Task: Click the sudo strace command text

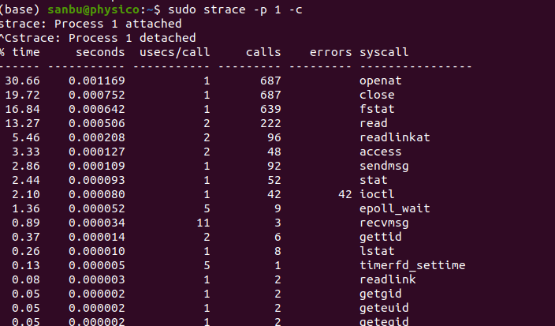Action: point(235,9)
